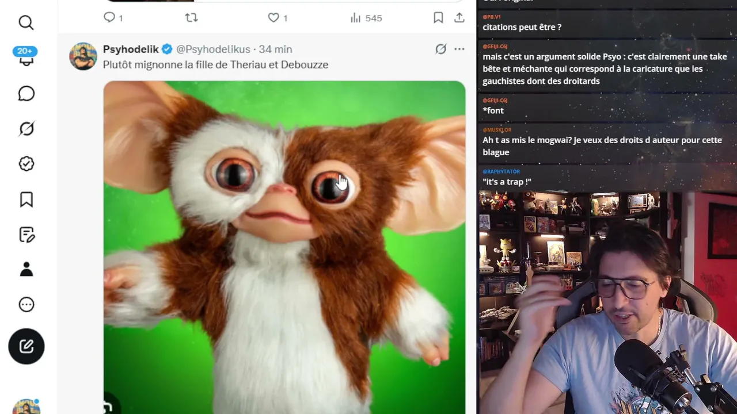The image size is (737, 414).
Task: Reply to the post with 1 comment
Action: point(113,18)
